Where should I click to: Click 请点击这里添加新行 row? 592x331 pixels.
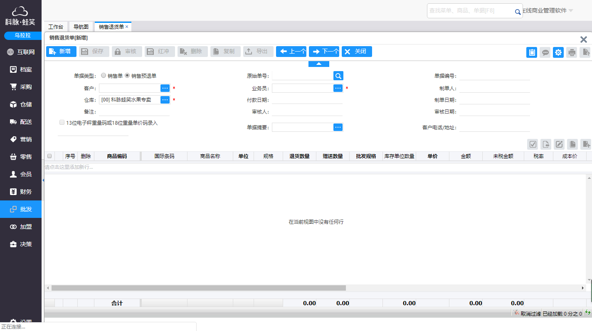pos(318,167)
